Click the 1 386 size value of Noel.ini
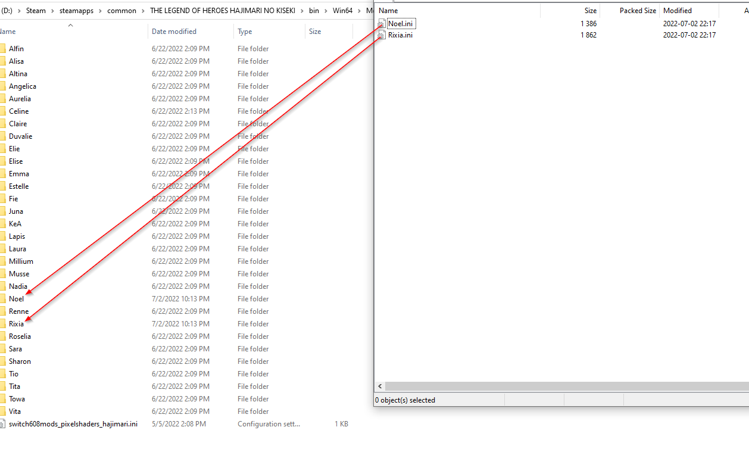The width and height of the screenshot is (749, 455). tap(588, 24)
